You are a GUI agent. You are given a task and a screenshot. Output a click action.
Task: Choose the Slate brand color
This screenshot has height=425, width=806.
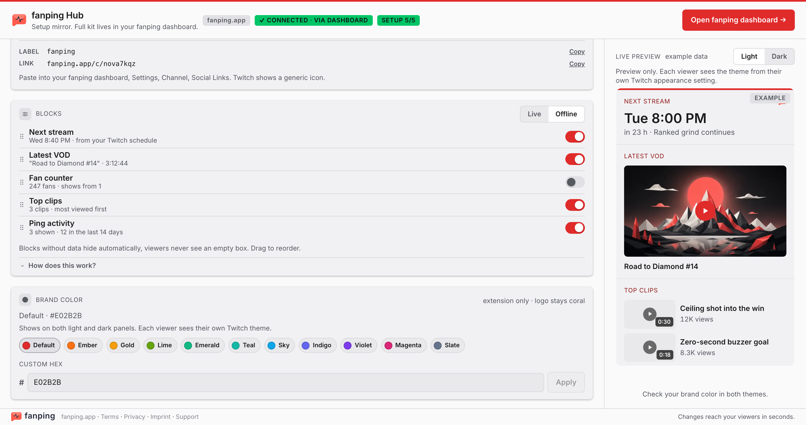447,345
